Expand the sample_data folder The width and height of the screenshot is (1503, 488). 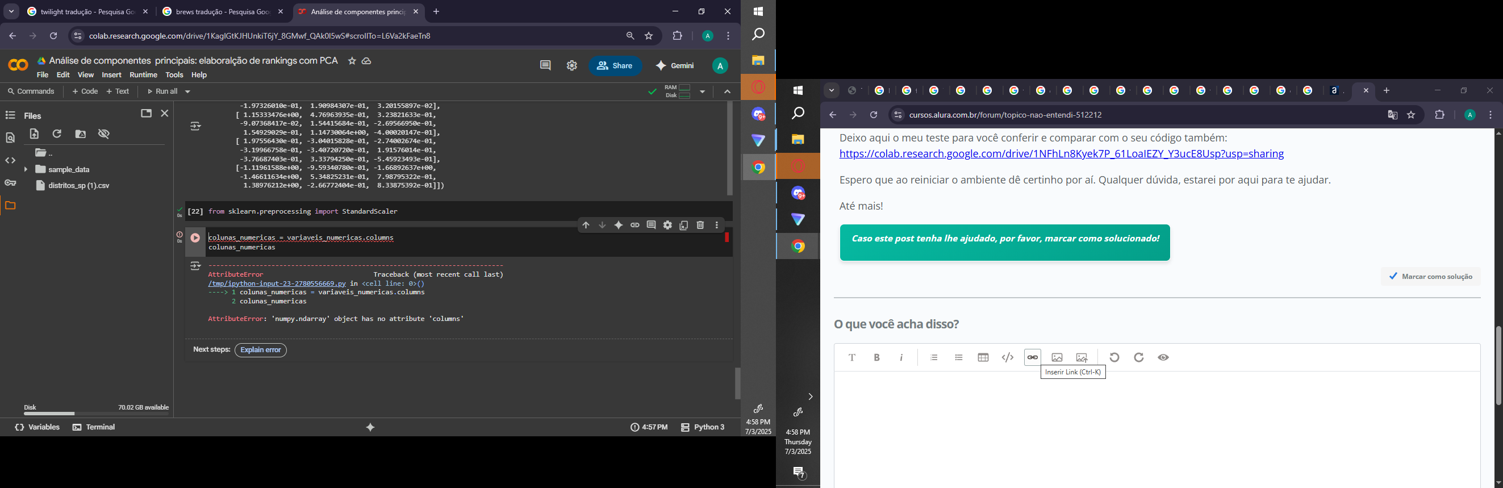[26, 170]
